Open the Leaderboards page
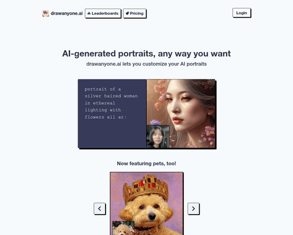This screenshot has width=293, height=235. [x=103, y=13]
